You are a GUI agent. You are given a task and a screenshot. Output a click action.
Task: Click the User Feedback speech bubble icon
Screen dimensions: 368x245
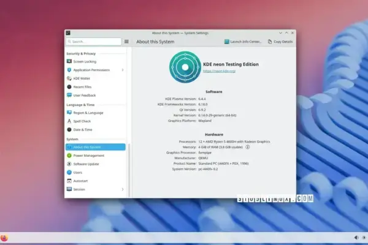(69, 95)
